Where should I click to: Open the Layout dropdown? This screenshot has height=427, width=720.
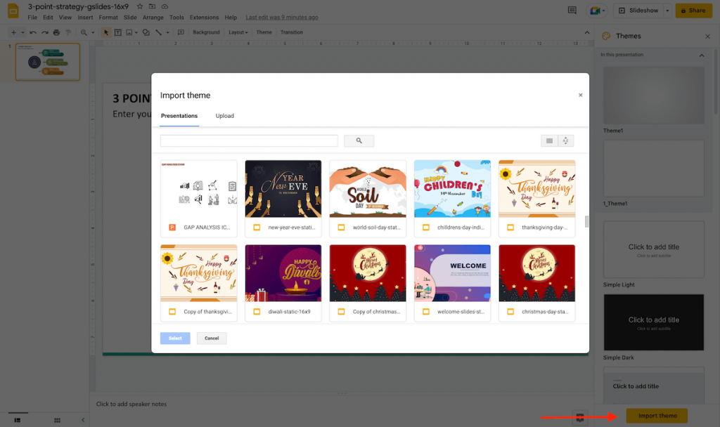pos(238,32)
